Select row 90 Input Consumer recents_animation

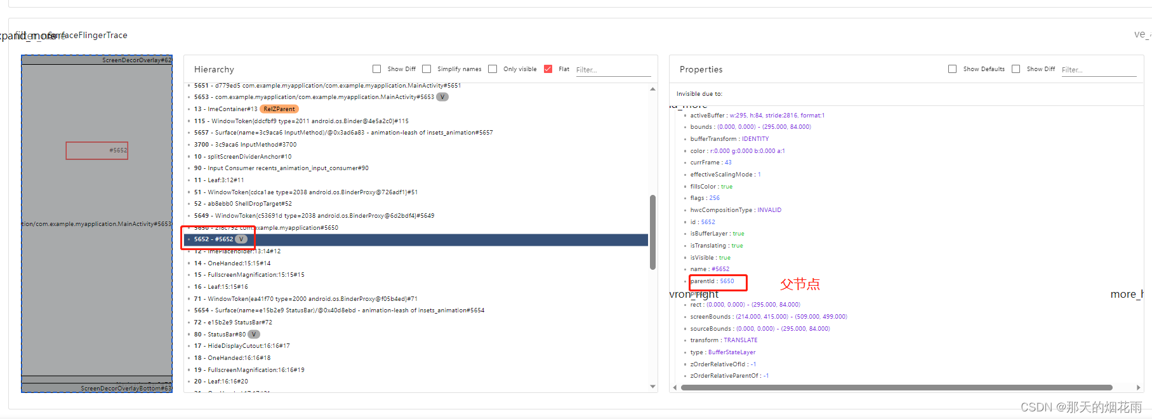[281, 168]
